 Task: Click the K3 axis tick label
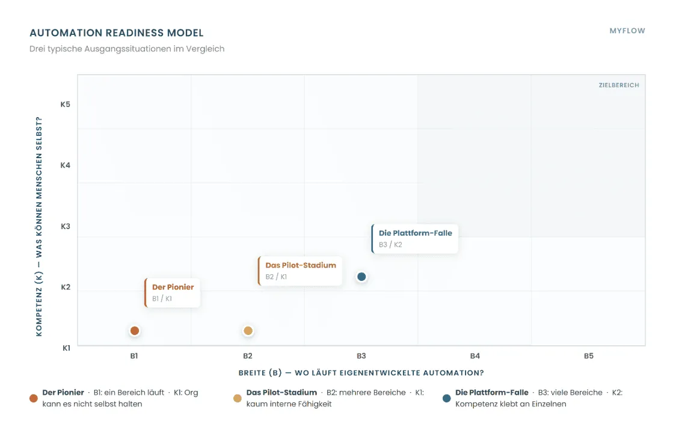point(65,226)
